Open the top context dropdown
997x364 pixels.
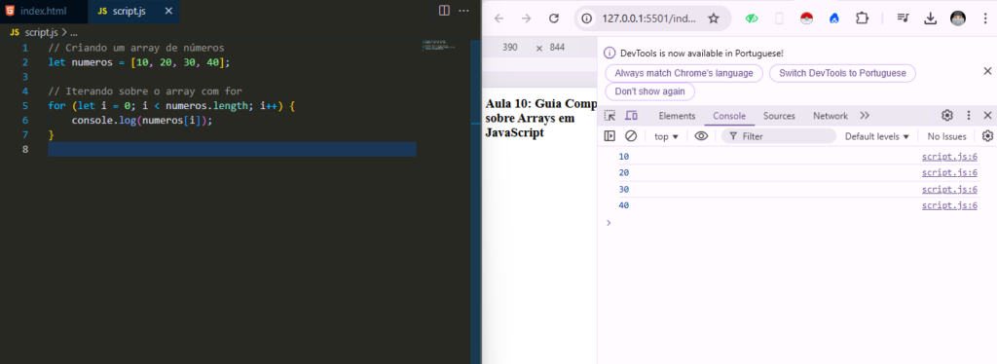point(666,136)
